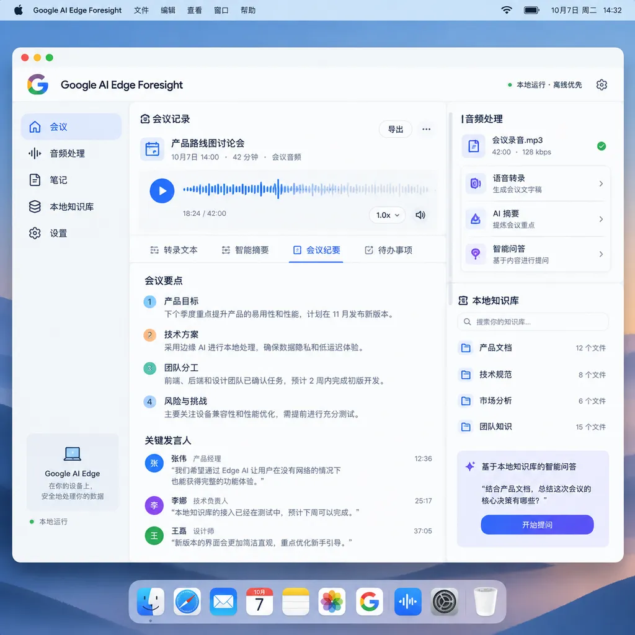635x635 pixels.
Task: Open 音频处理 in the sidebar
Action: tap(71, 154)
